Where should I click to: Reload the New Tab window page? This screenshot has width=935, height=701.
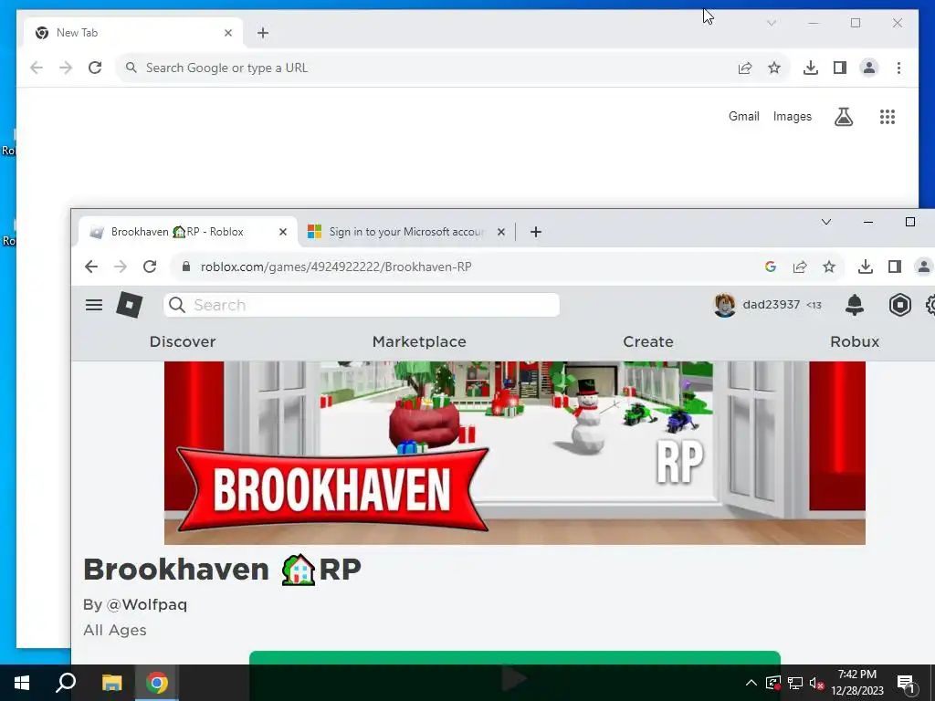[x=95, y=68]
